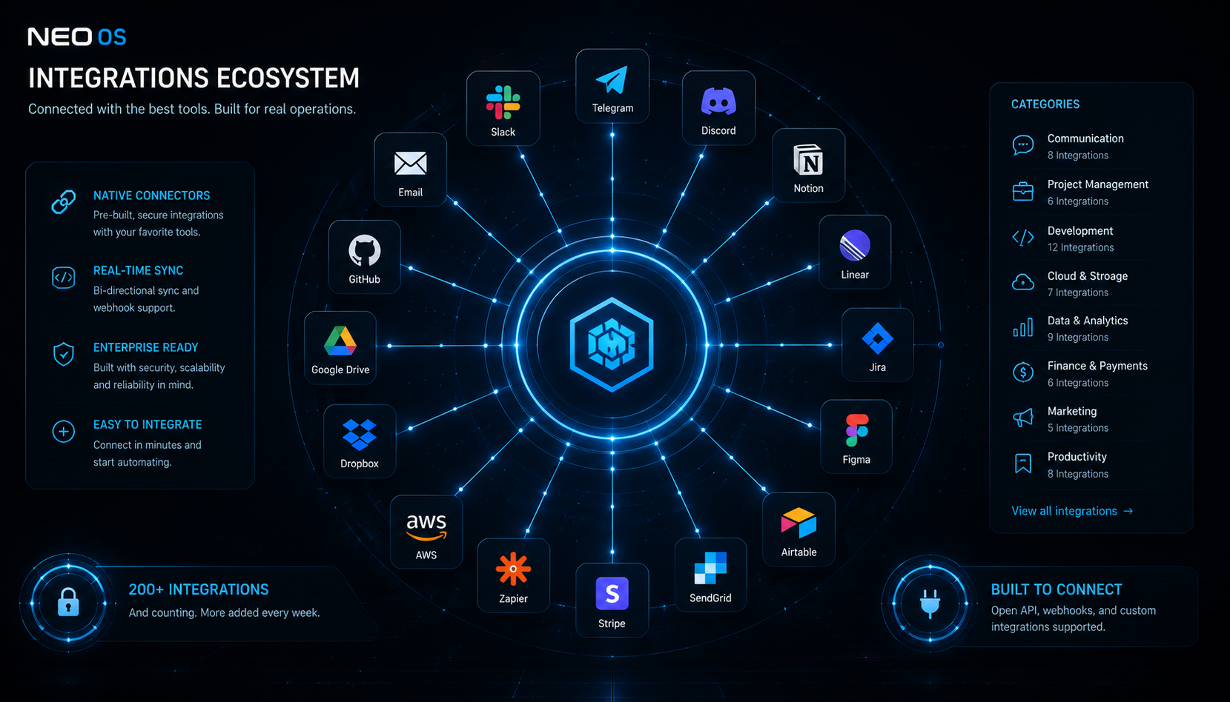Click the Native Connectors heading
This screenshot has width=1230, height=702.
pos(151,195)
